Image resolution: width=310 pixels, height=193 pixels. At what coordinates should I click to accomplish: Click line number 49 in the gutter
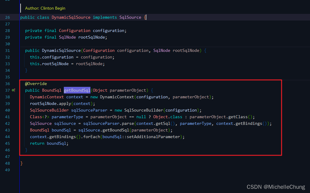click(8, 170)
